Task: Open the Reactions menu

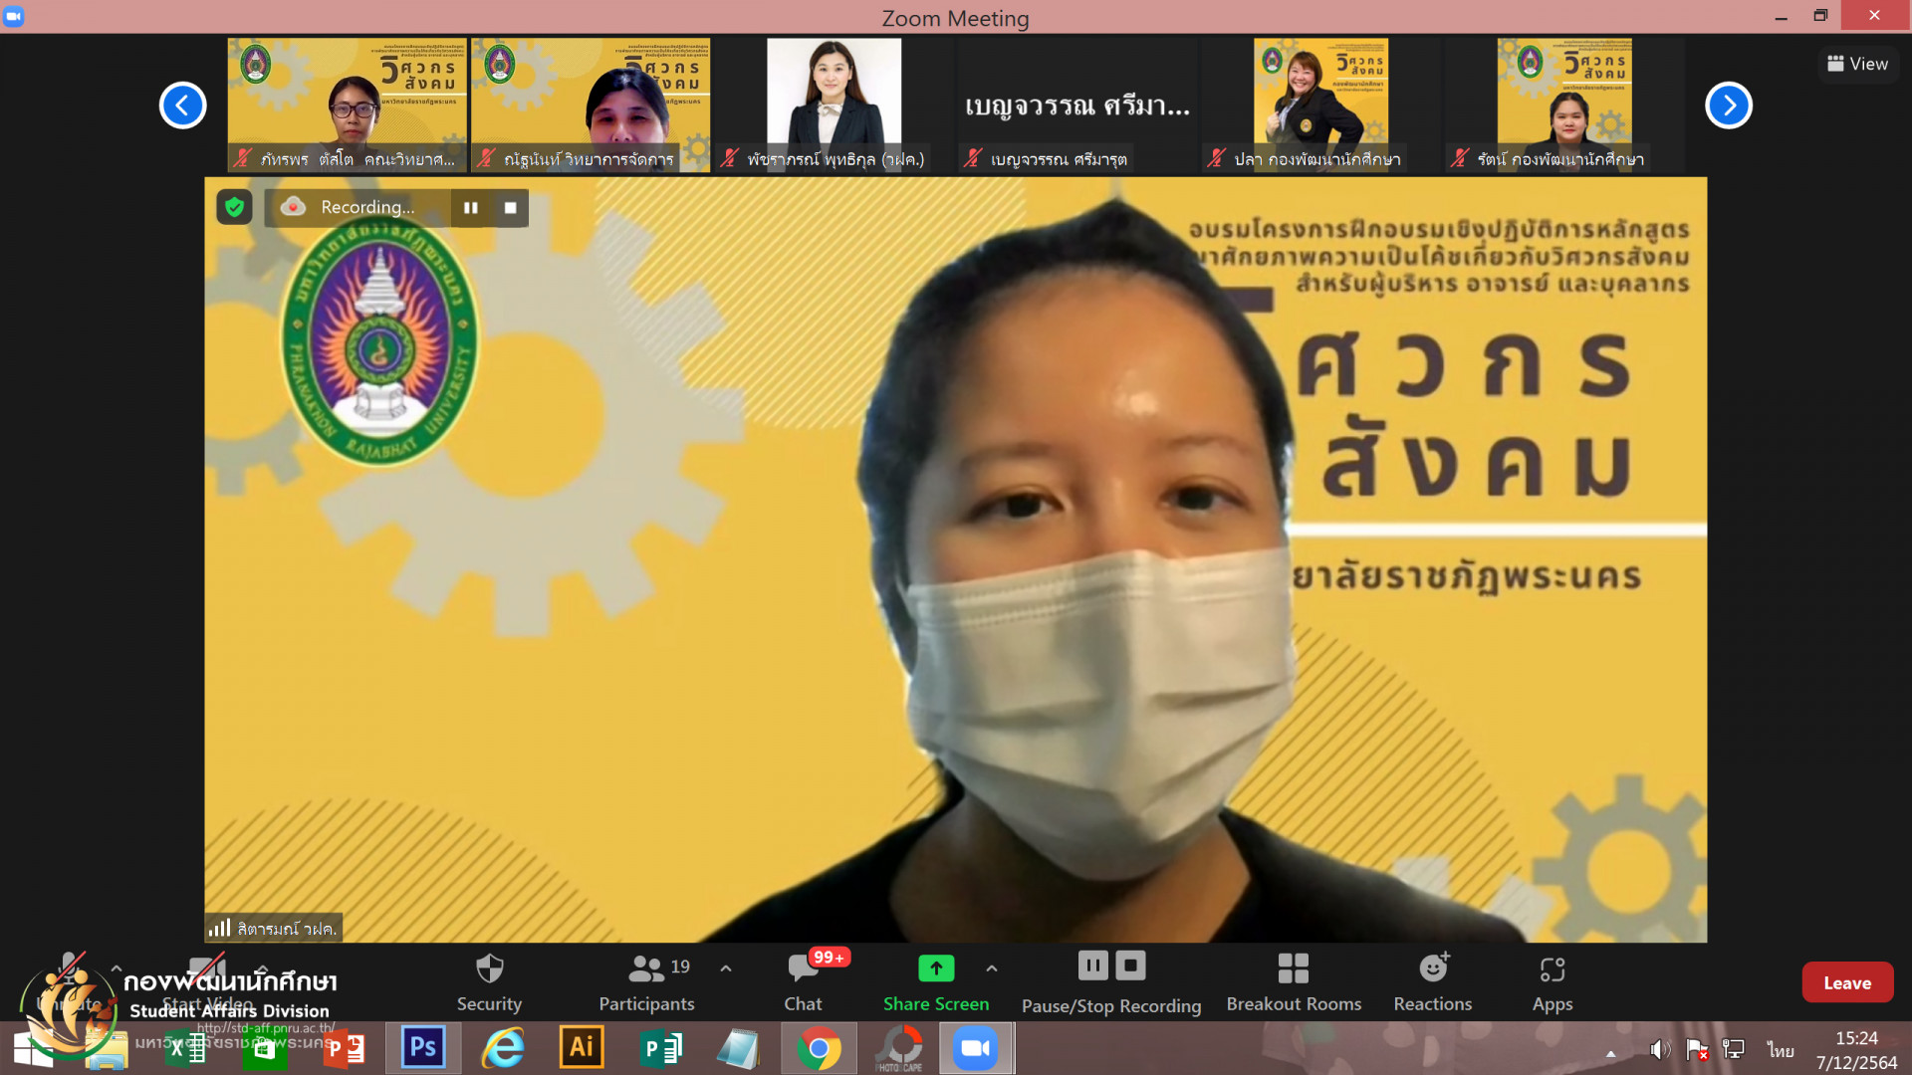Action: tap(1432, 981)
